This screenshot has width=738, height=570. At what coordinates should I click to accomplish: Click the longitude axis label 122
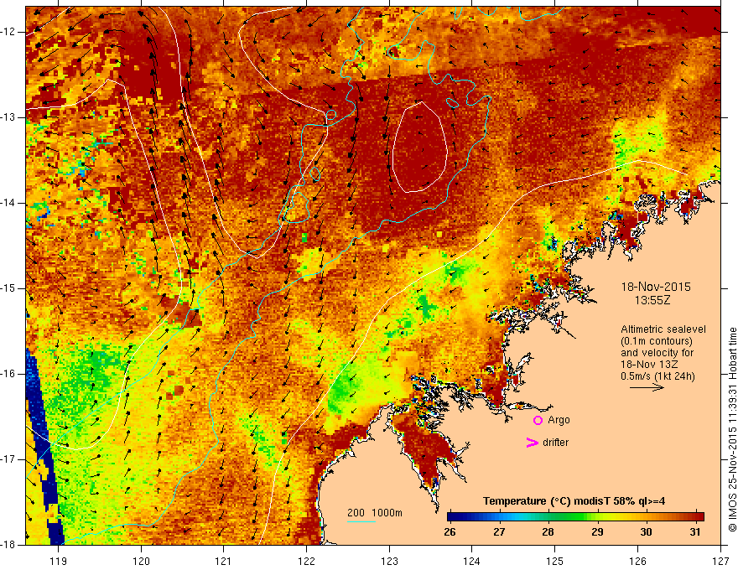click(x=306, y=561)
